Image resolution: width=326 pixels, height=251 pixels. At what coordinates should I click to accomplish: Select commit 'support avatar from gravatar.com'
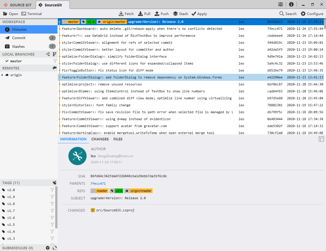coord(191,126)
